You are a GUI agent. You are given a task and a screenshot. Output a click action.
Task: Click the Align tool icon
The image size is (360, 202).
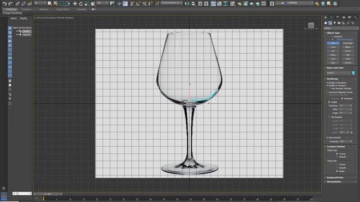193,4
